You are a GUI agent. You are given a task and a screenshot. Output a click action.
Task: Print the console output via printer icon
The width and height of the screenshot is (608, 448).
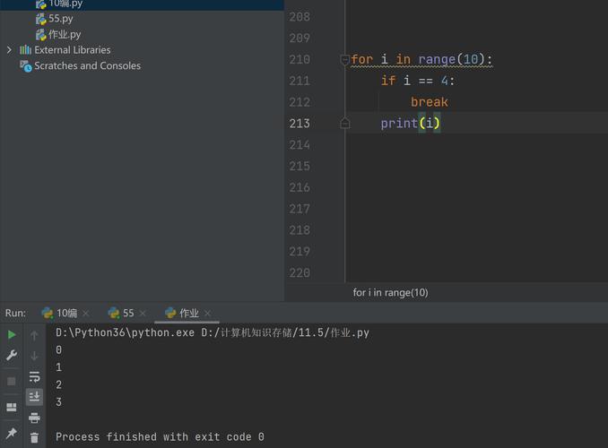pos(34,418)
